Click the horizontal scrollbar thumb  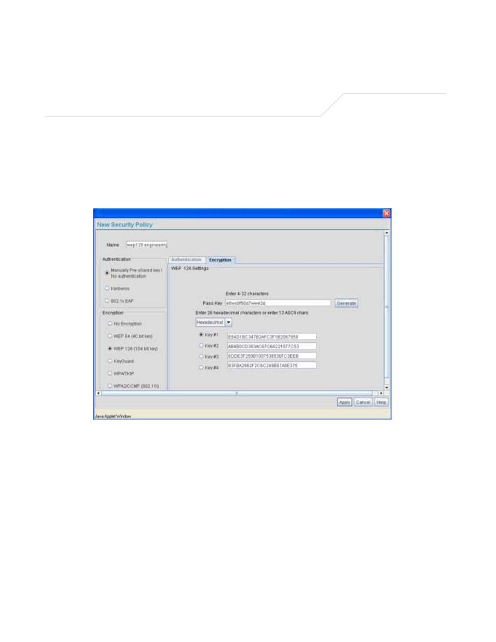coord(237,393)
